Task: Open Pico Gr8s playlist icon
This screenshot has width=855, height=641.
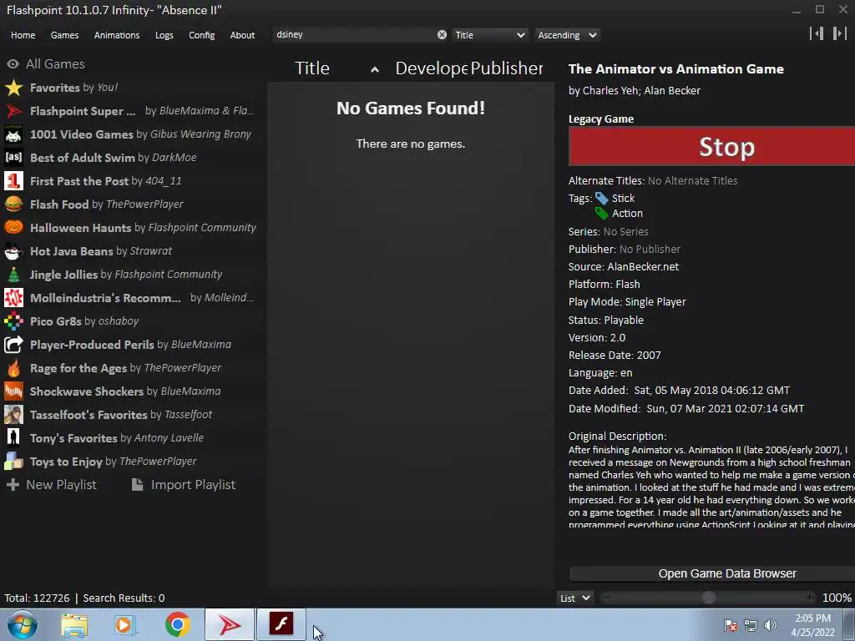Action: 13,321
